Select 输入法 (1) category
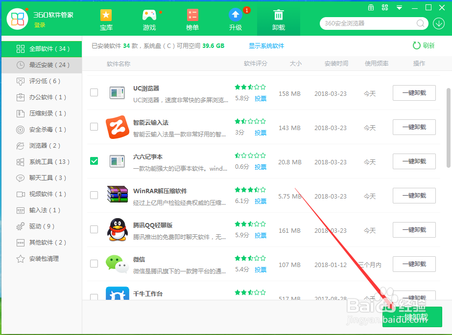This screenshot has height=335, width=452. [x=42, y=210]
